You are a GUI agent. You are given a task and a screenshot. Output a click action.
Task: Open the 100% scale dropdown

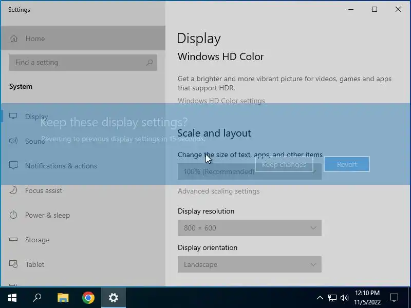[250, 171]
